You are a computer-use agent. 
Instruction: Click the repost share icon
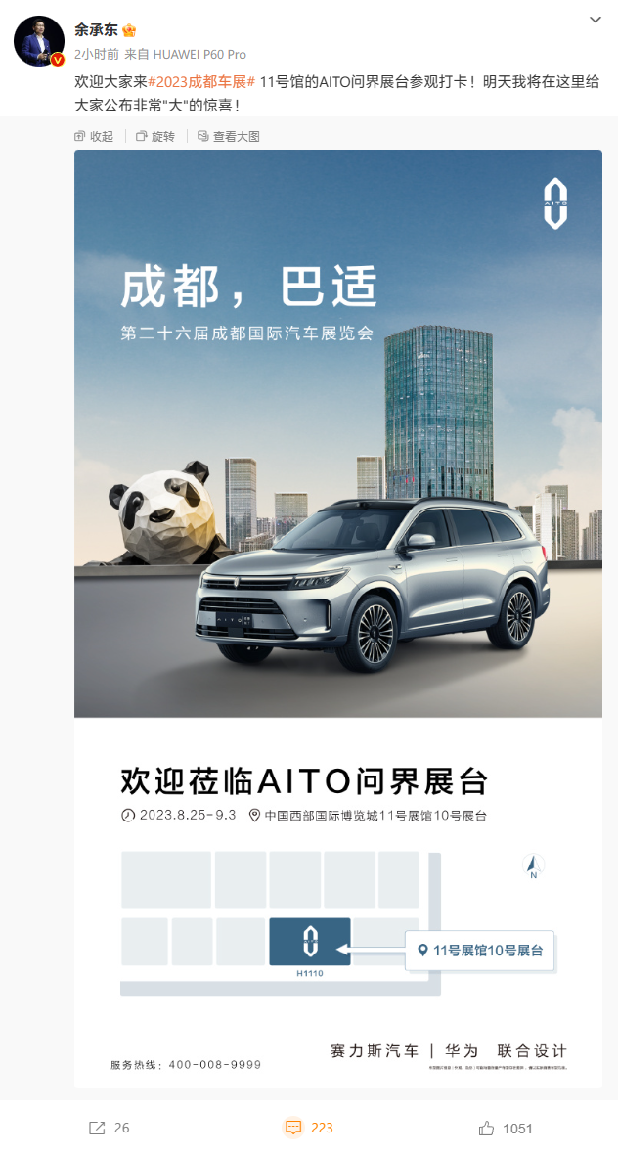(x=97, y=1128)
